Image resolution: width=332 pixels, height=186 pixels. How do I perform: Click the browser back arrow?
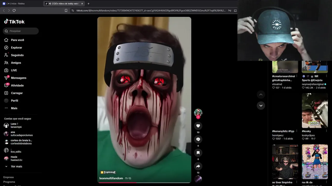[4, 11]
